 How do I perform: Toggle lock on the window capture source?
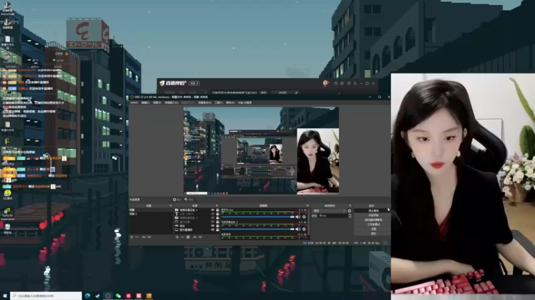coord(218,222)
